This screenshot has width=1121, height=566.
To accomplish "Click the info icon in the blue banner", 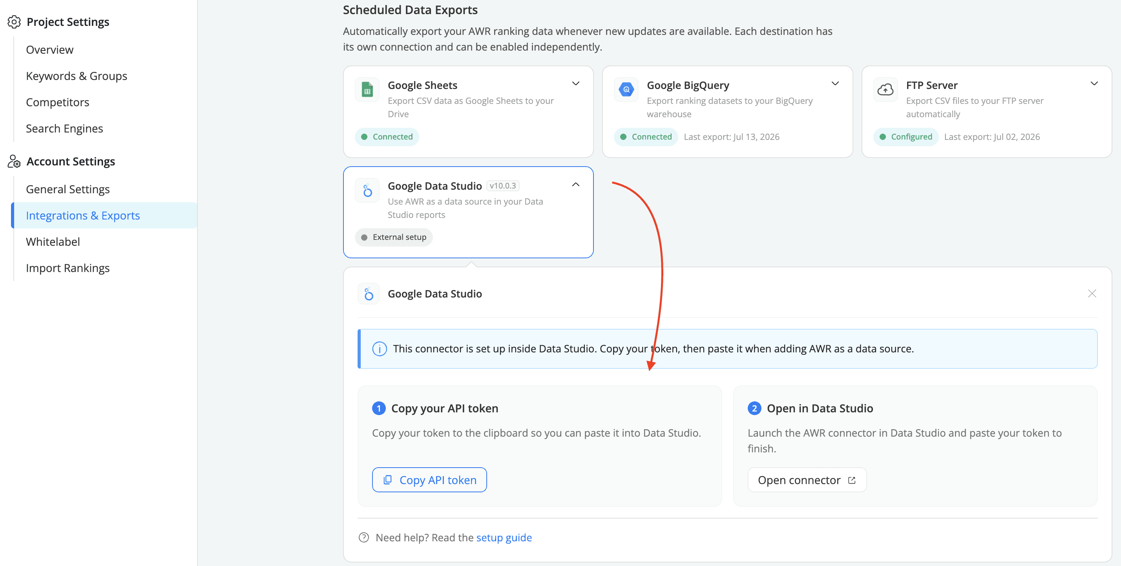I will click(x=380, y=348).
